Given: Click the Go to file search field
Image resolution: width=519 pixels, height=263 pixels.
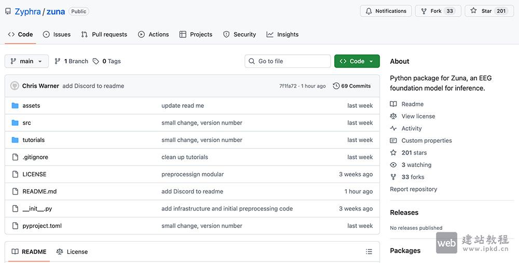Looking at the screenshot, I should (x=288, y=61).
